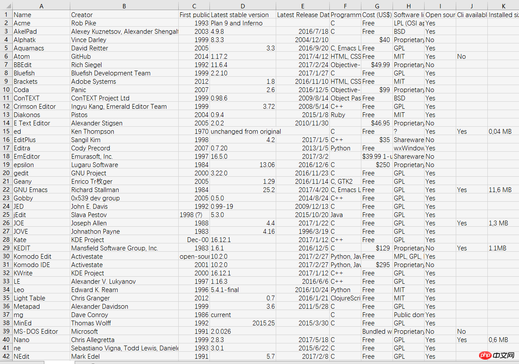
Task: Click the 'Mark Edel' cell
Action: 124,357
